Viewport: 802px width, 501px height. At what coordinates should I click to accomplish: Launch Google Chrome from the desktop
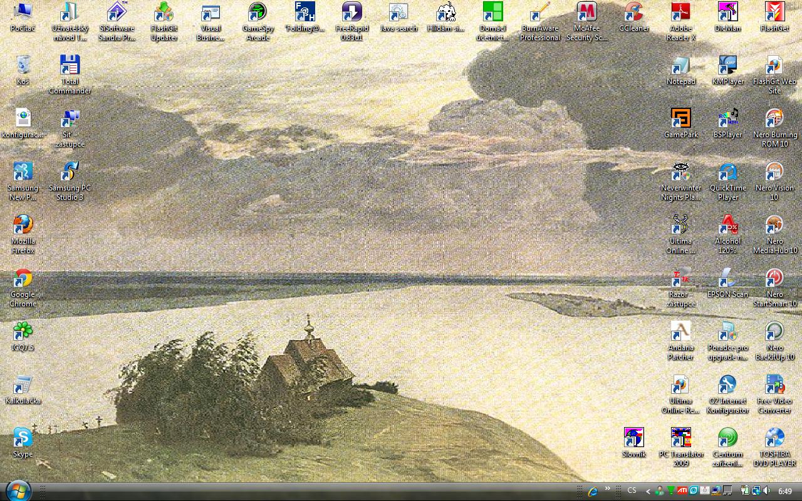[23, 279]
